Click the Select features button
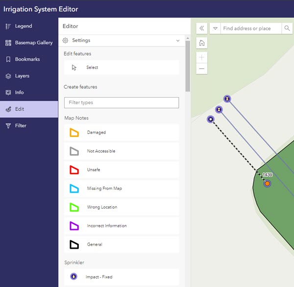The height and width of the screenshot is (287, 294). (x=121, y=68)
